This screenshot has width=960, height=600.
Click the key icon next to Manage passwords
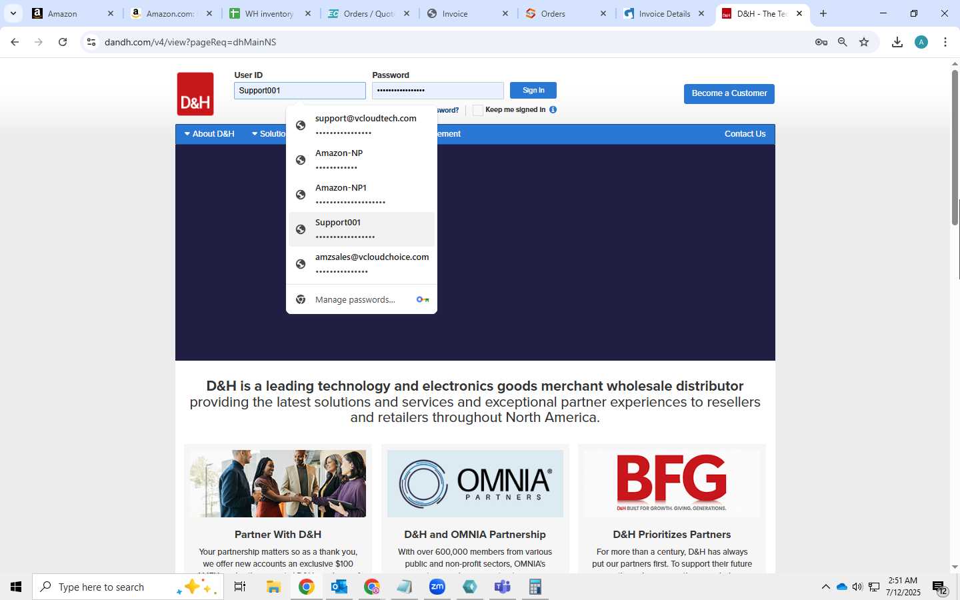click(x=423, y=299)
